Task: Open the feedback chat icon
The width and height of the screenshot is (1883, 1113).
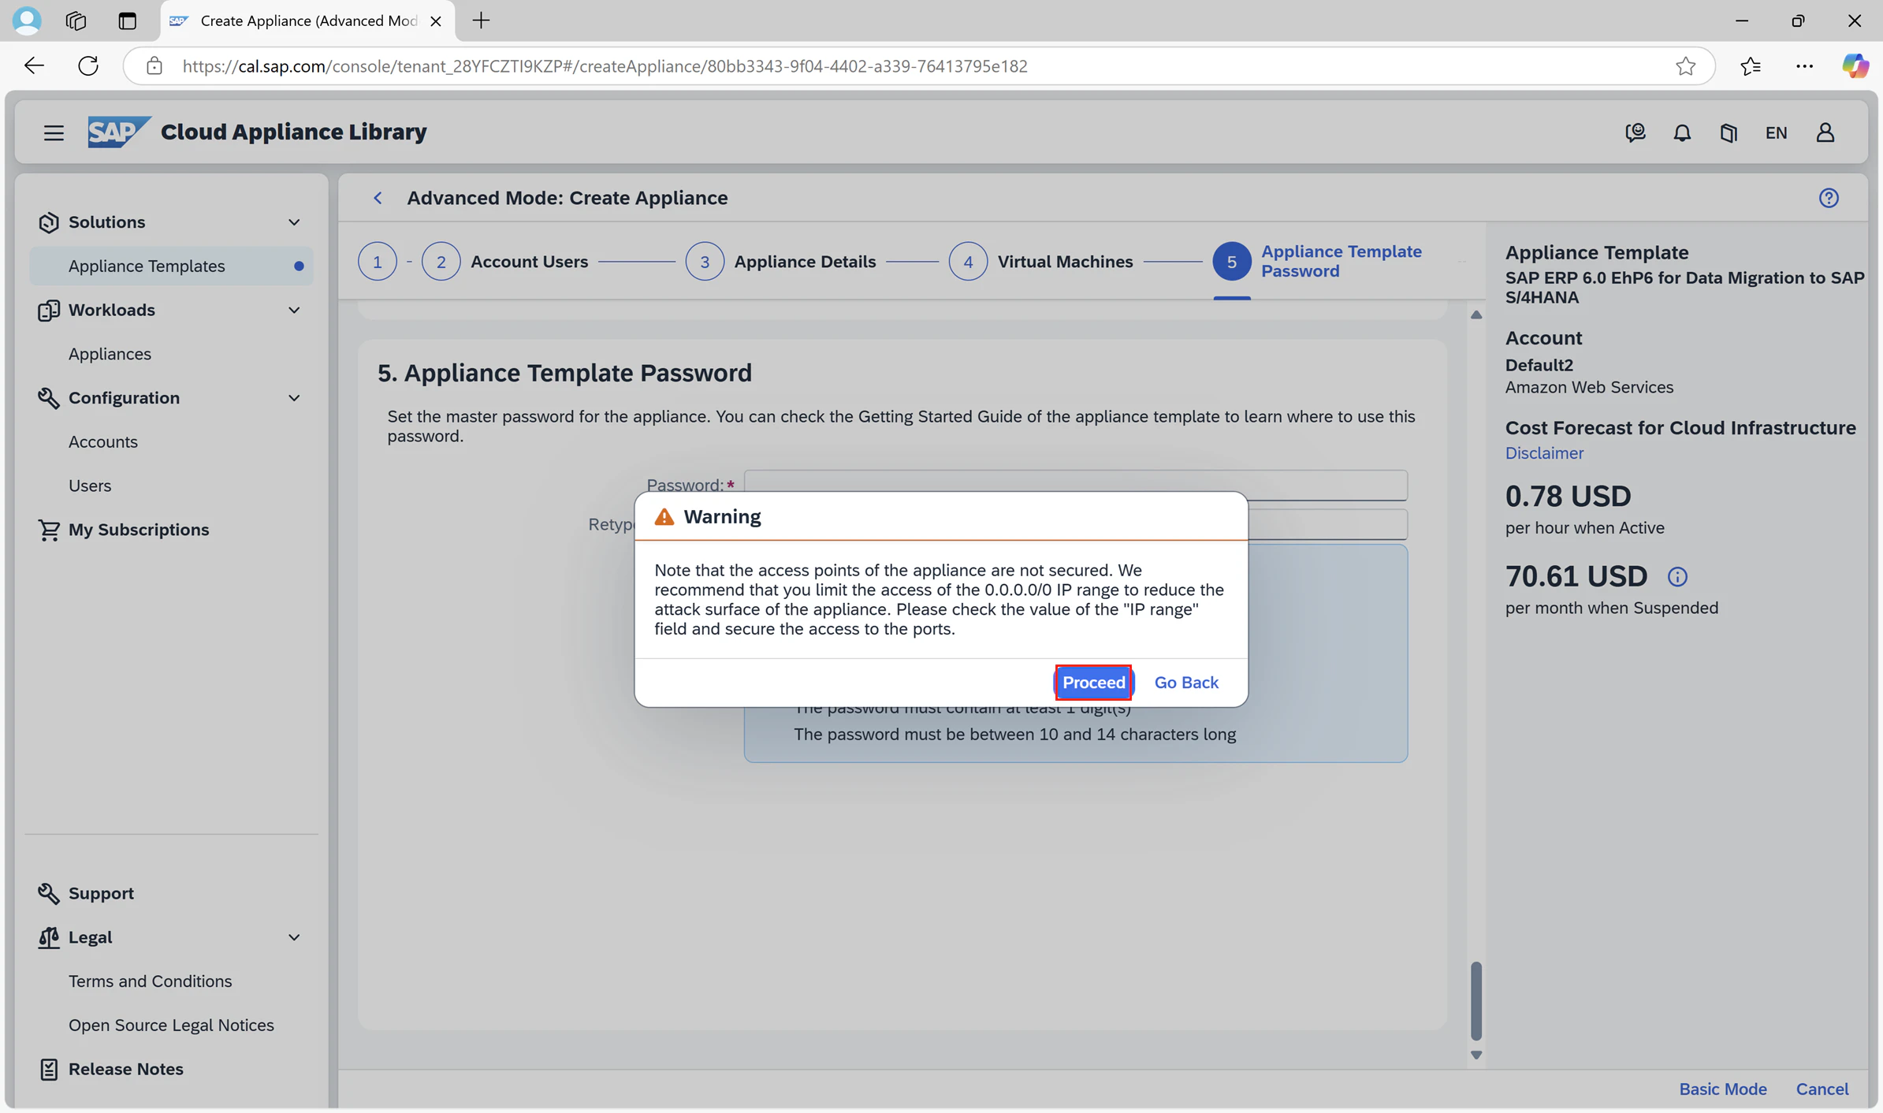Action: 1636,132
